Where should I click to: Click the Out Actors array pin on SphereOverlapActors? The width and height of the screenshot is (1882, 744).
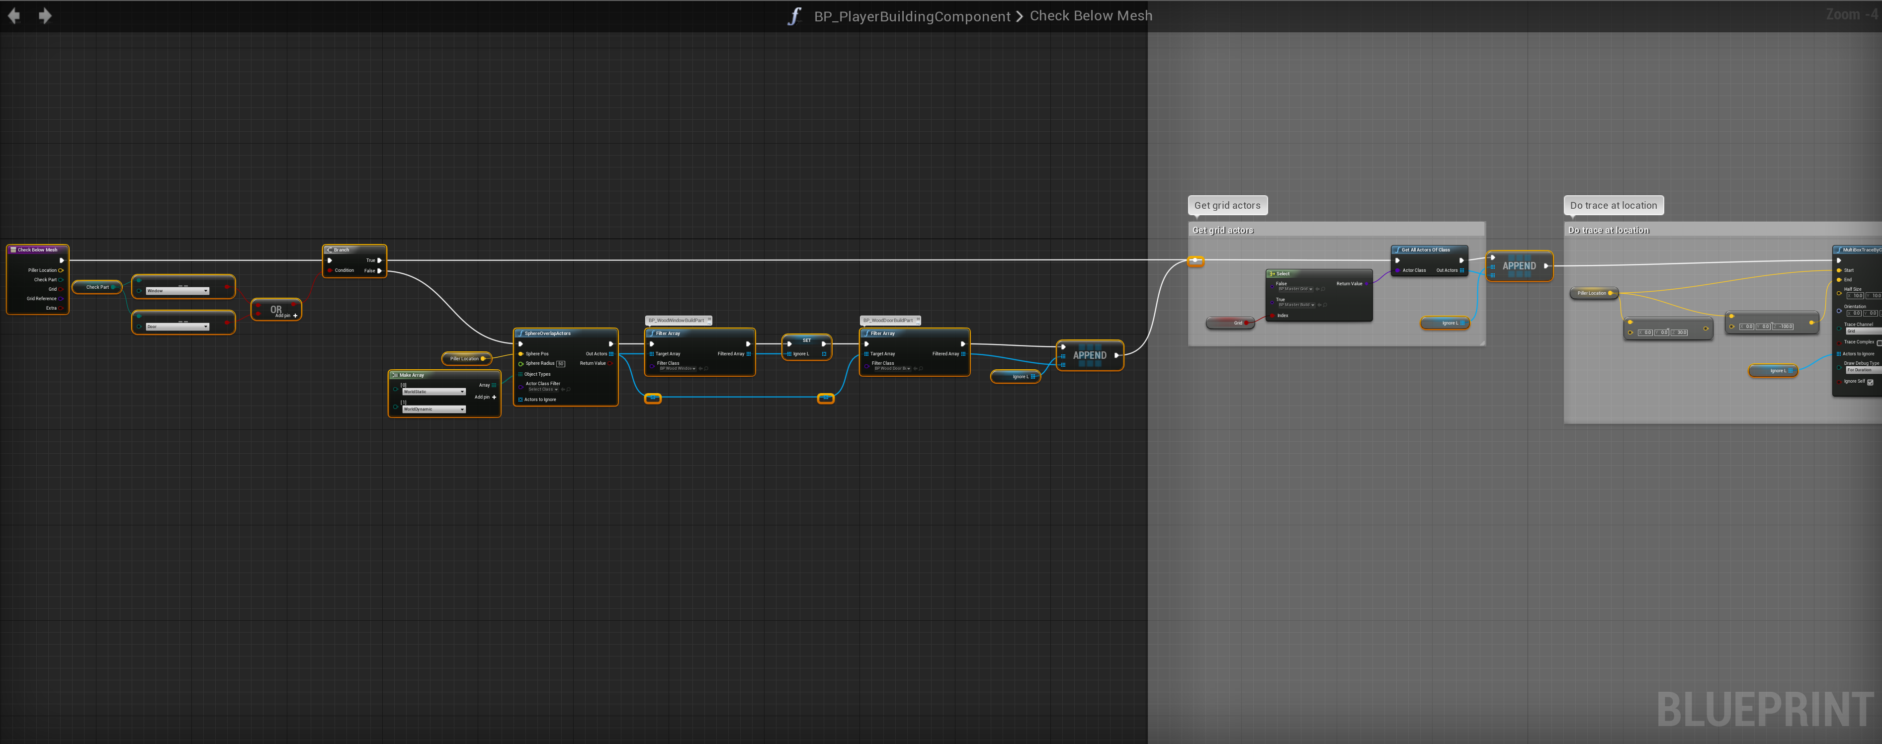click(x=611, y=354)
